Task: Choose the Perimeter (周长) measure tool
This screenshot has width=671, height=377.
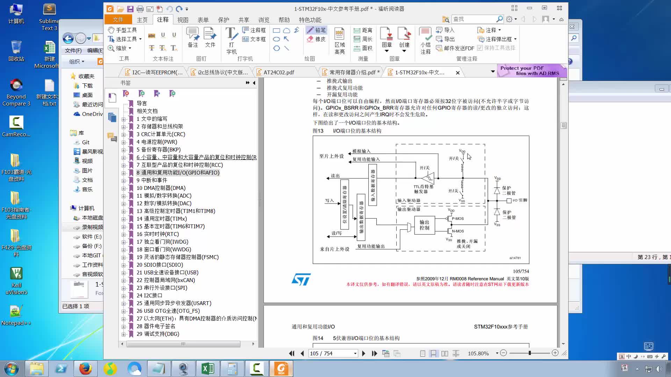Action: tap(363, 39)
